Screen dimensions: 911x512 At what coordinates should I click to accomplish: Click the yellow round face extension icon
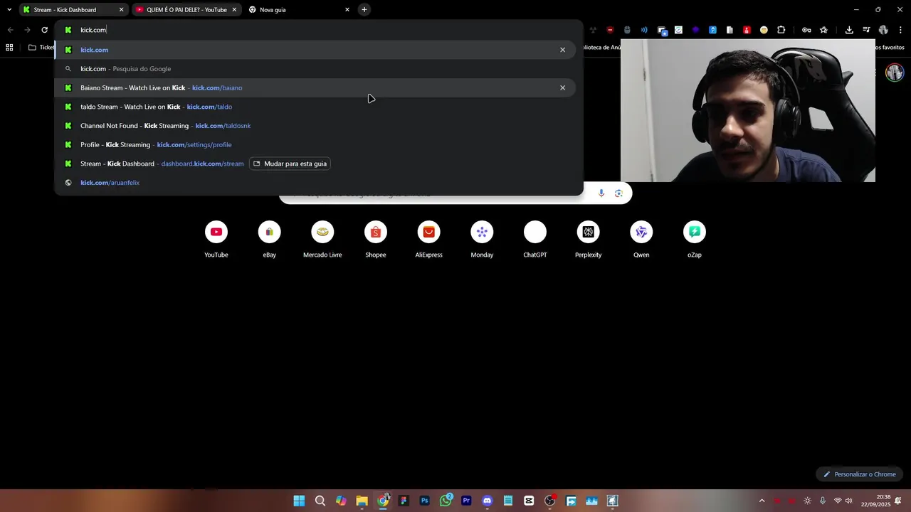pyautogui.click(x=764, y=30)
